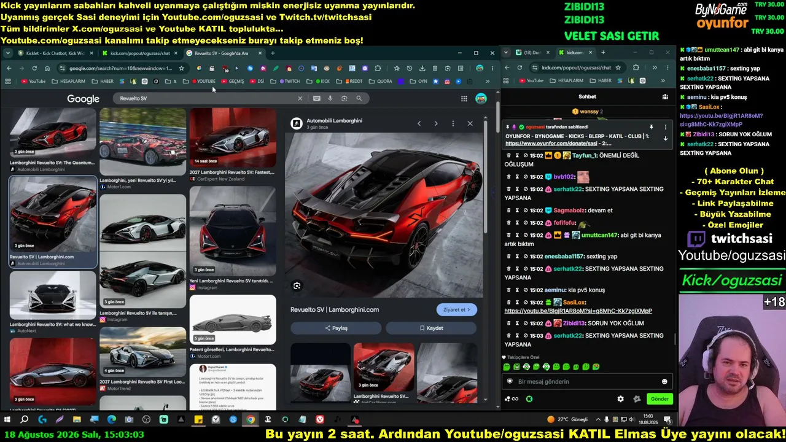Clear the Revuelto SV search text
The width and height of the screenshot is (786, 442).
(x=300, y=98)
